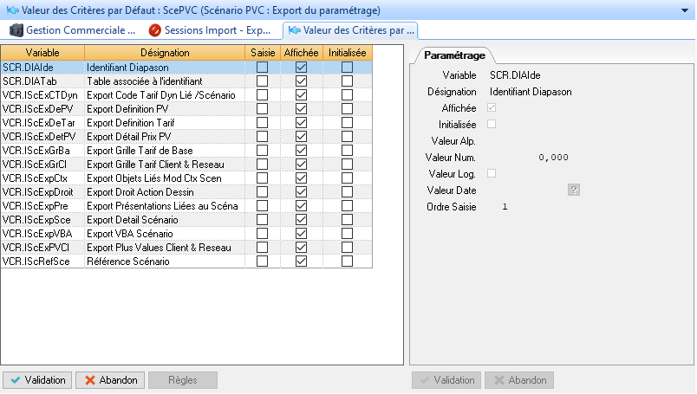697x394 pixels.
Task: Sort by the Variable column header
Action: click(x=42, y=53)
